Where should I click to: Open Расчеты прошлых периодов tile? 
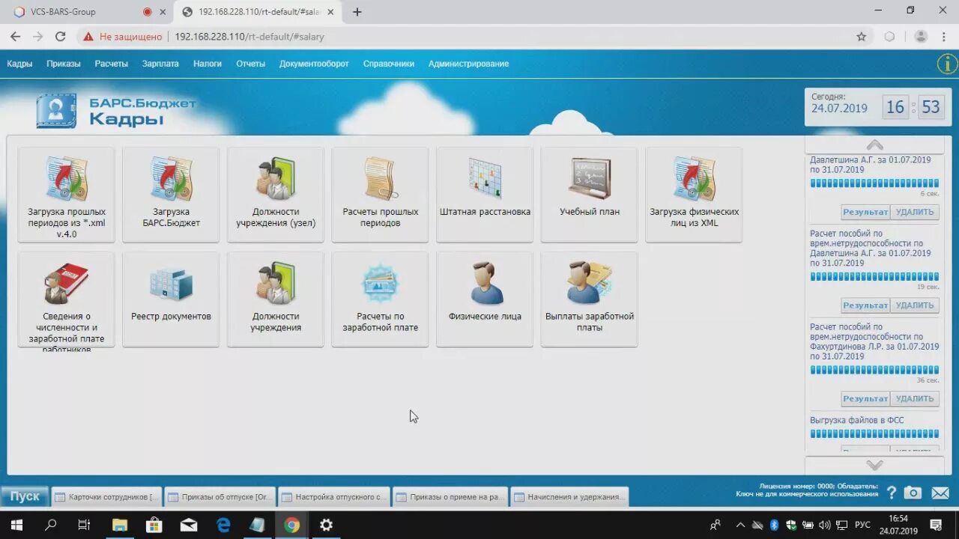point(381,195)
